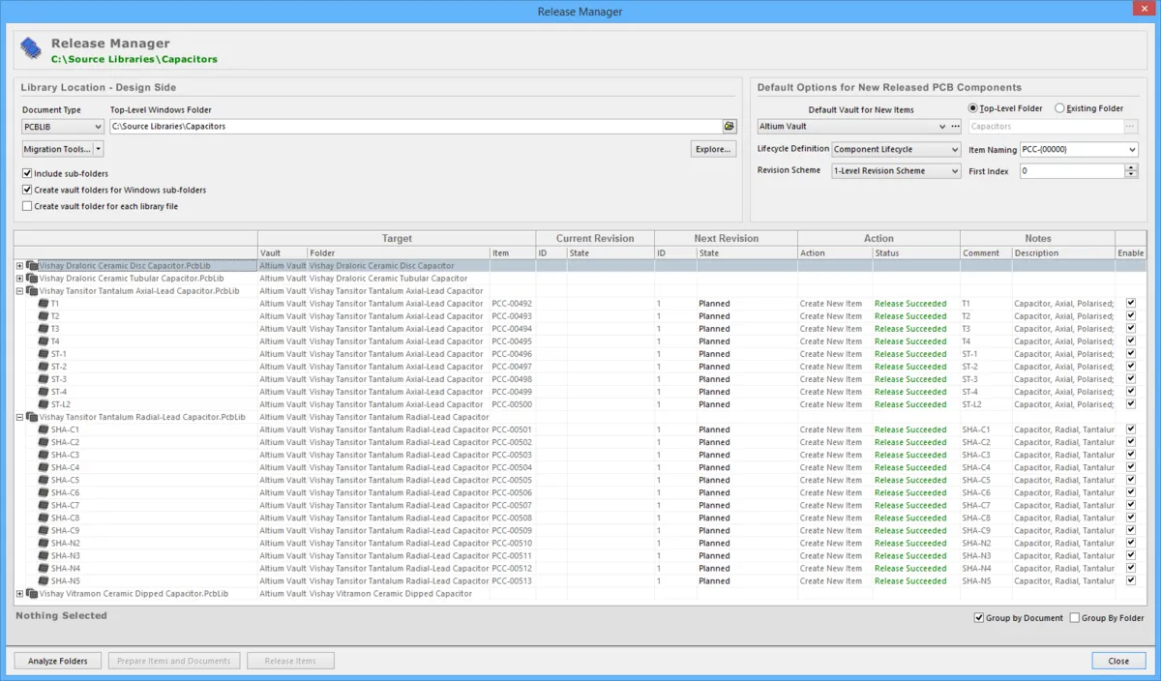Screen dimensions: 1161x681
Task: Click the footprint icon for row SHA-C2
Action: (x=43, y=442)
